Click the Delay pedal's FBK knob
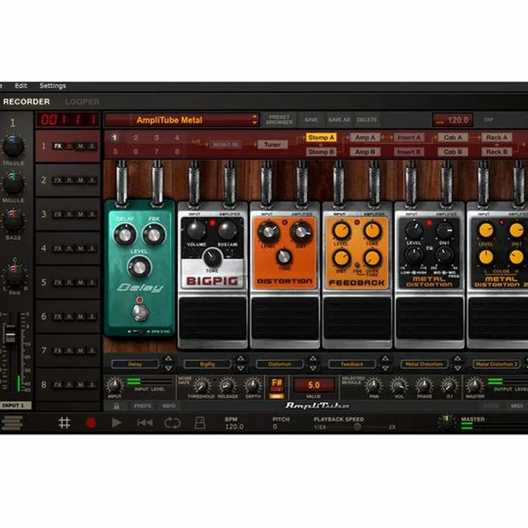 (154, 235)
